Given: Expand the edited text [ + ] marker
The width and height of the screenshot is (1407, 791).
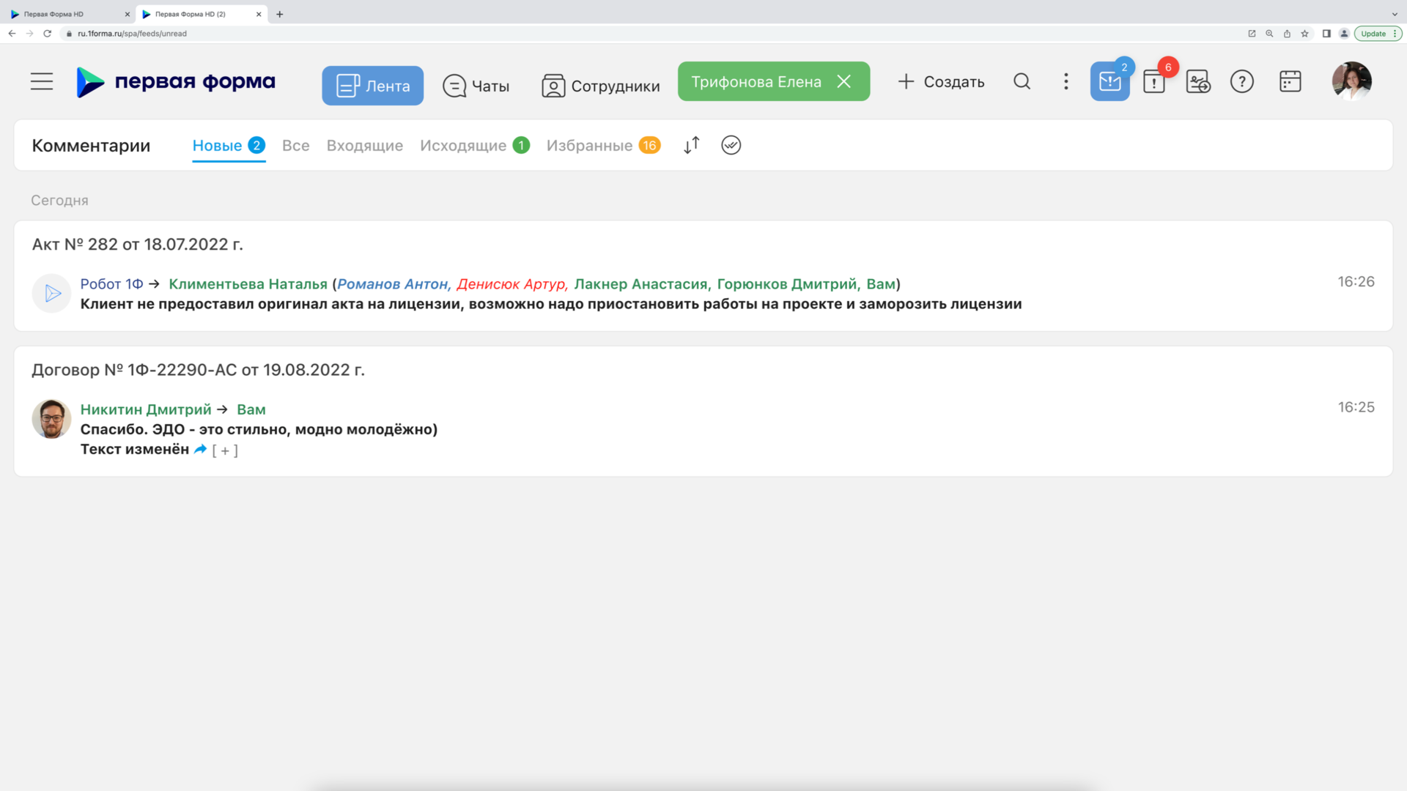Looking at the screenshot, I should [225, 450].
